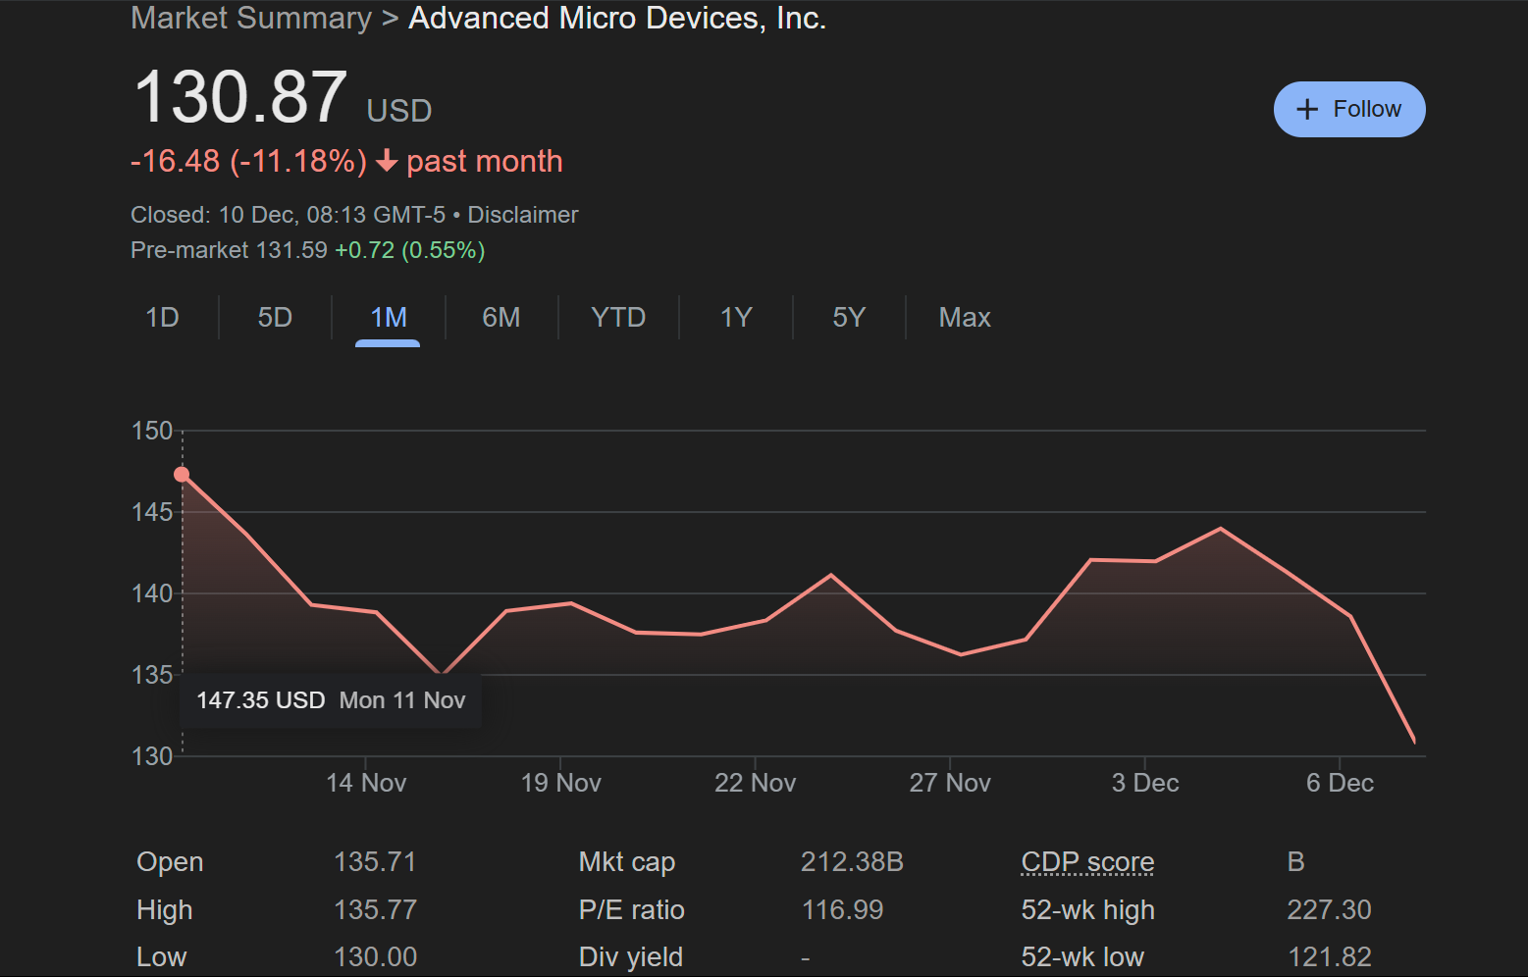Show the 6M price chart
1528x977 pixels.
[501, 318]
